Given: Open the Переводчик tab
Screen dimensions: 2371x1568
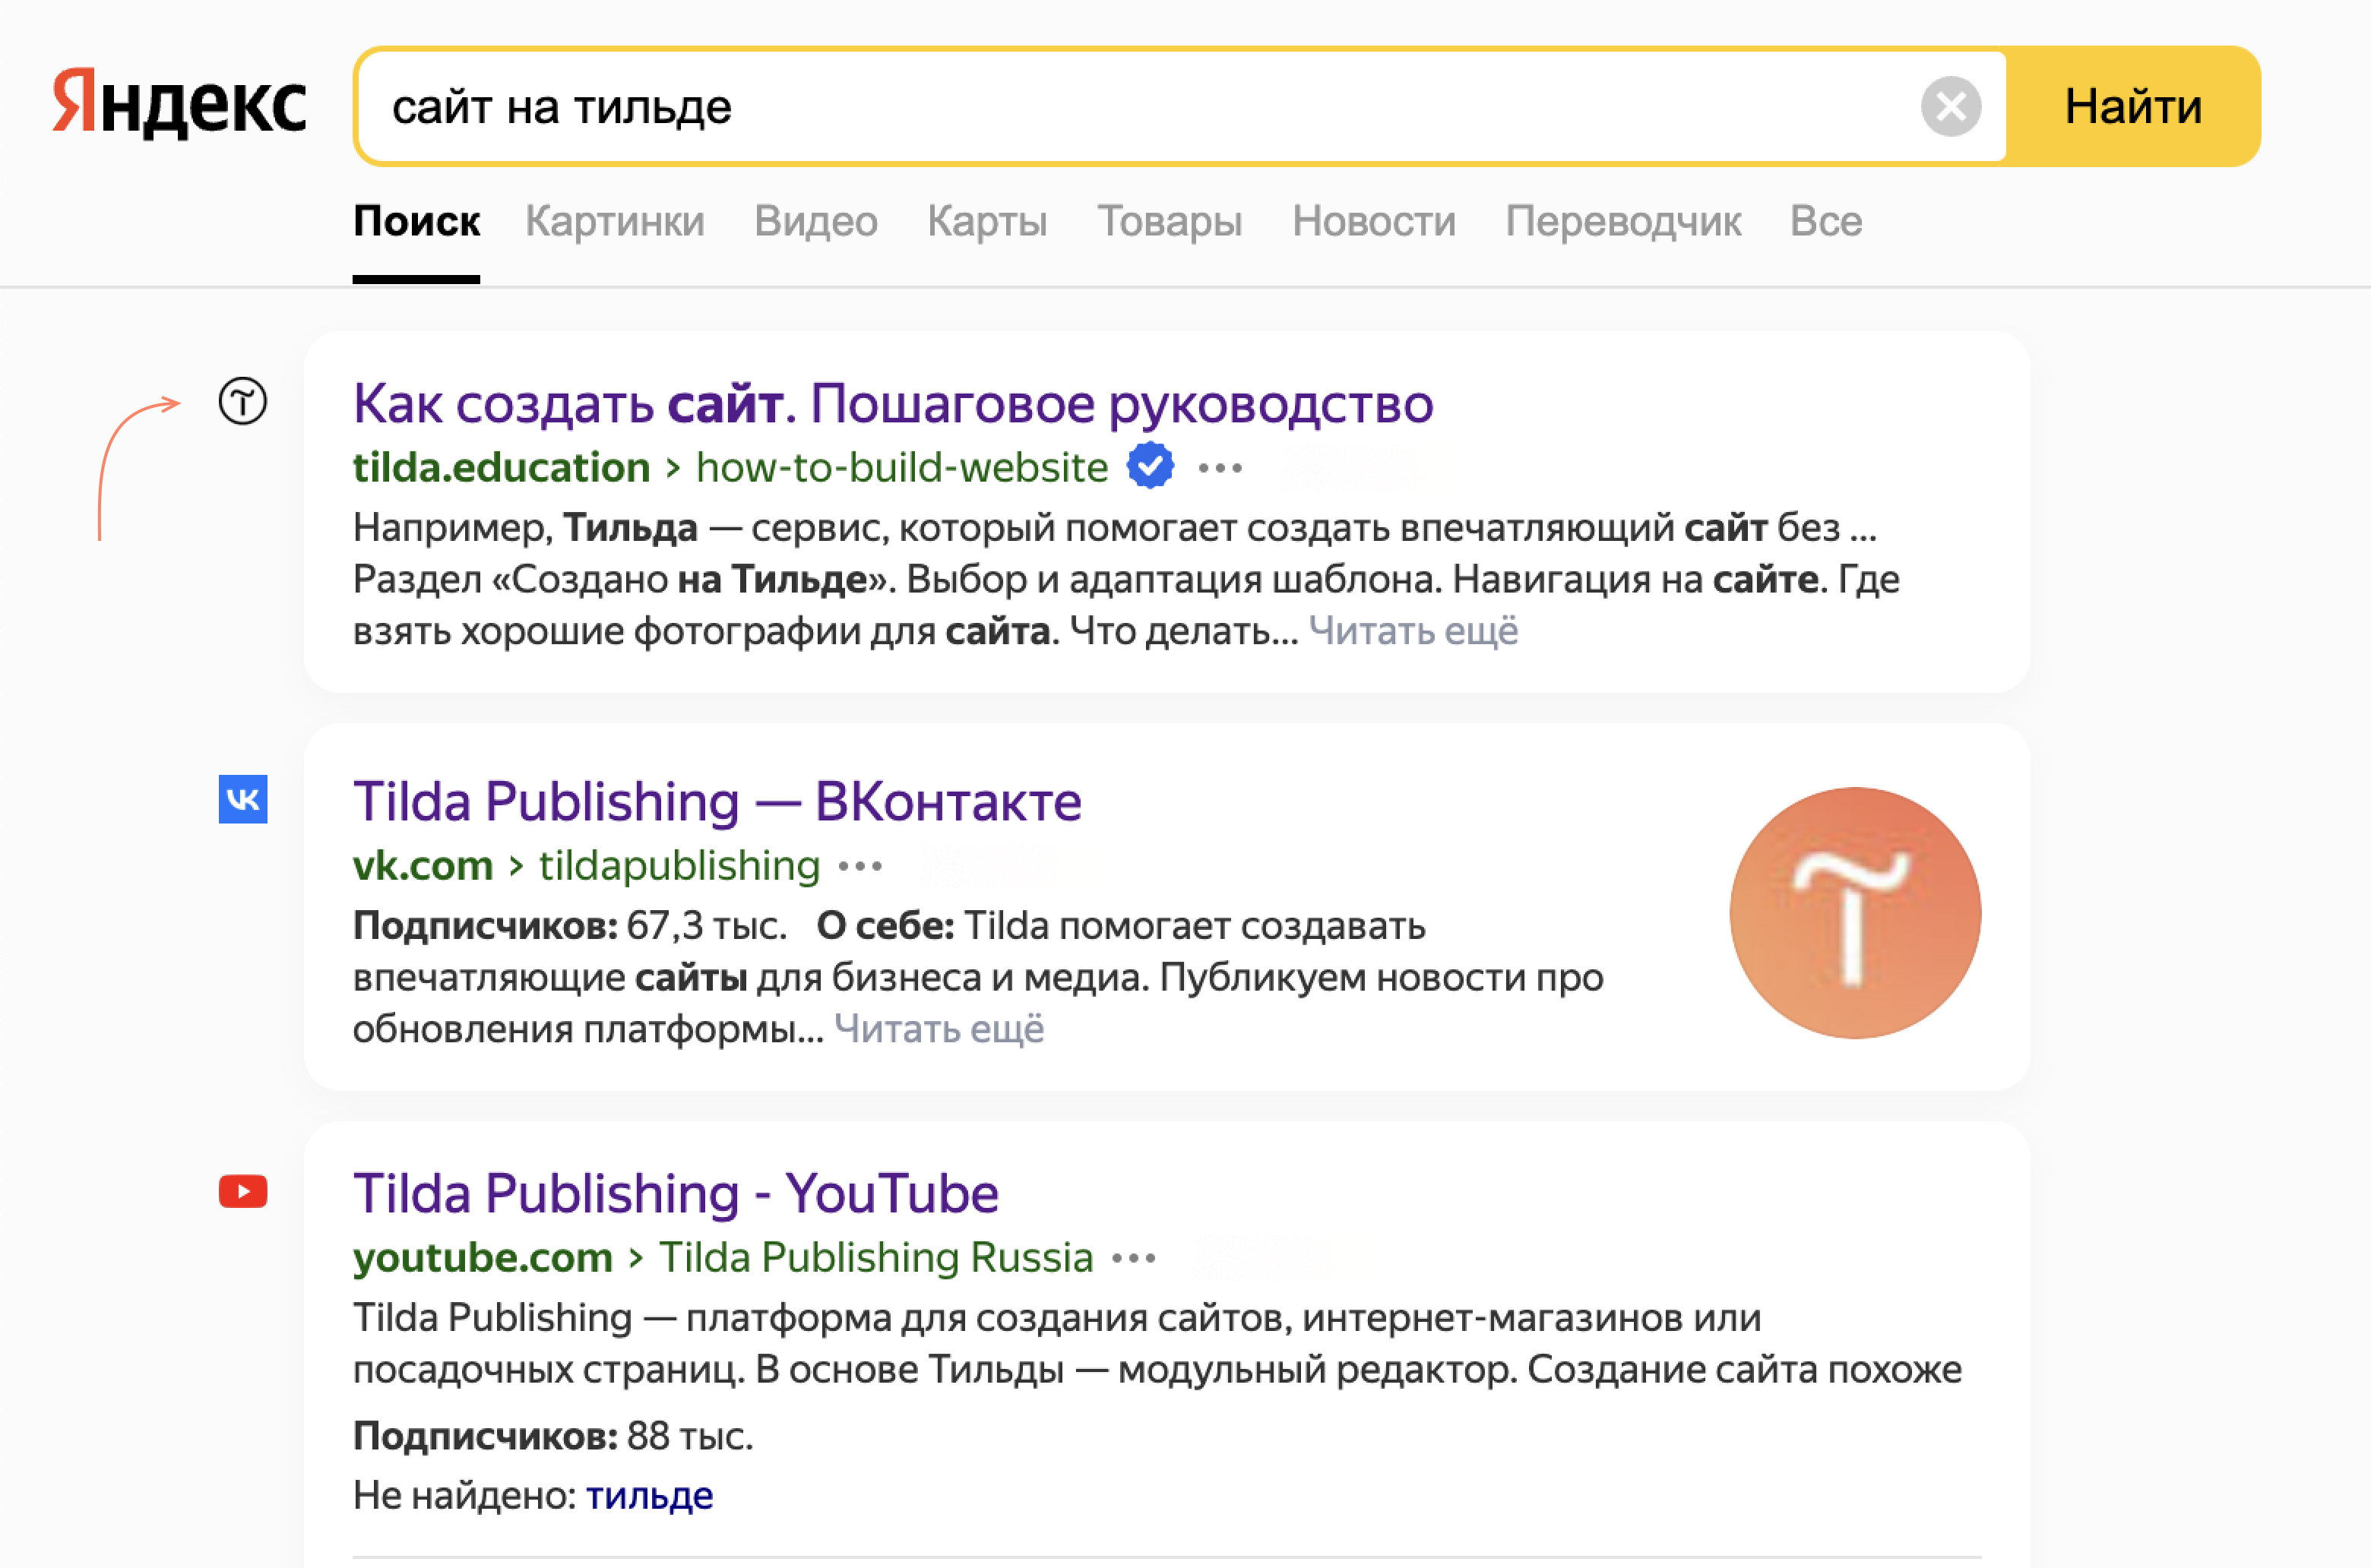Looking at the screenshot, I should [1622, 221].
